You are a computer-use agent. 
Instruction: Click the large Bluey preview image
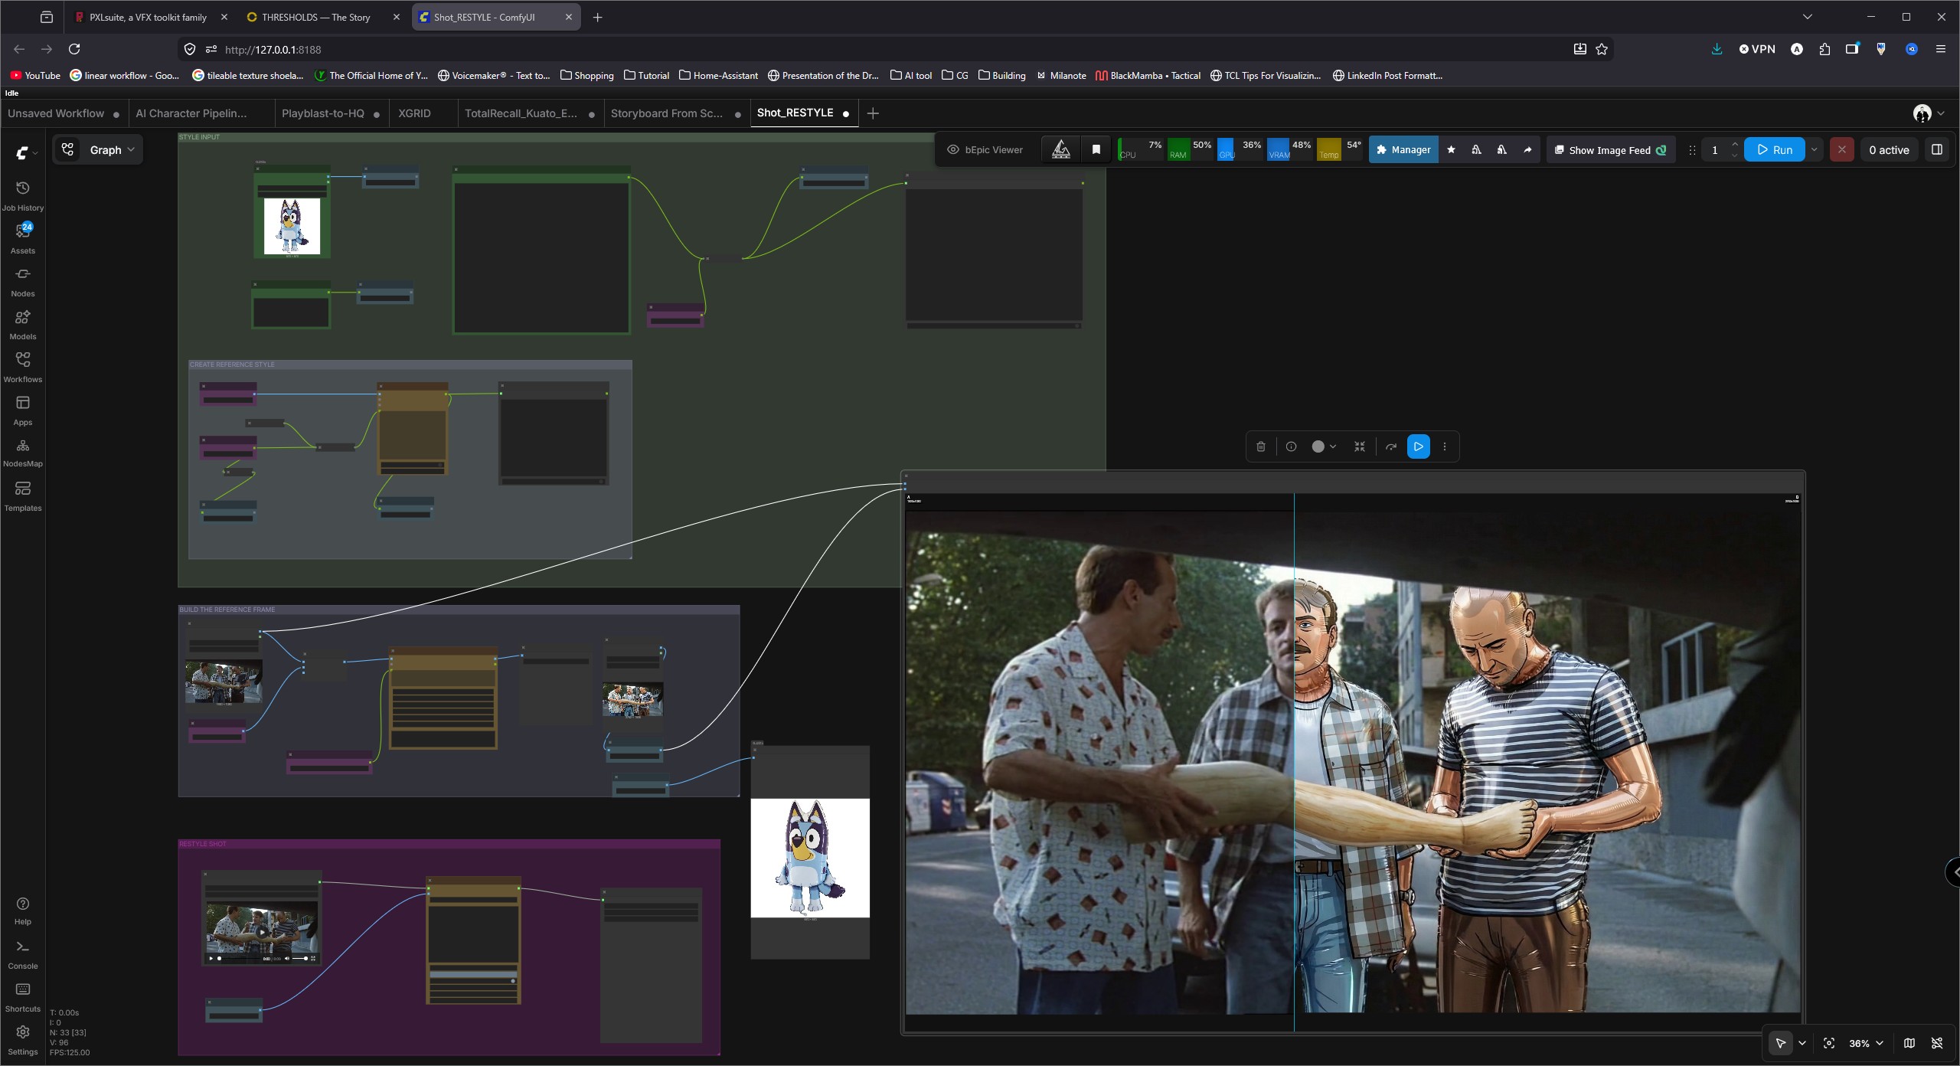pyautogui.click(x=810, y=858)
